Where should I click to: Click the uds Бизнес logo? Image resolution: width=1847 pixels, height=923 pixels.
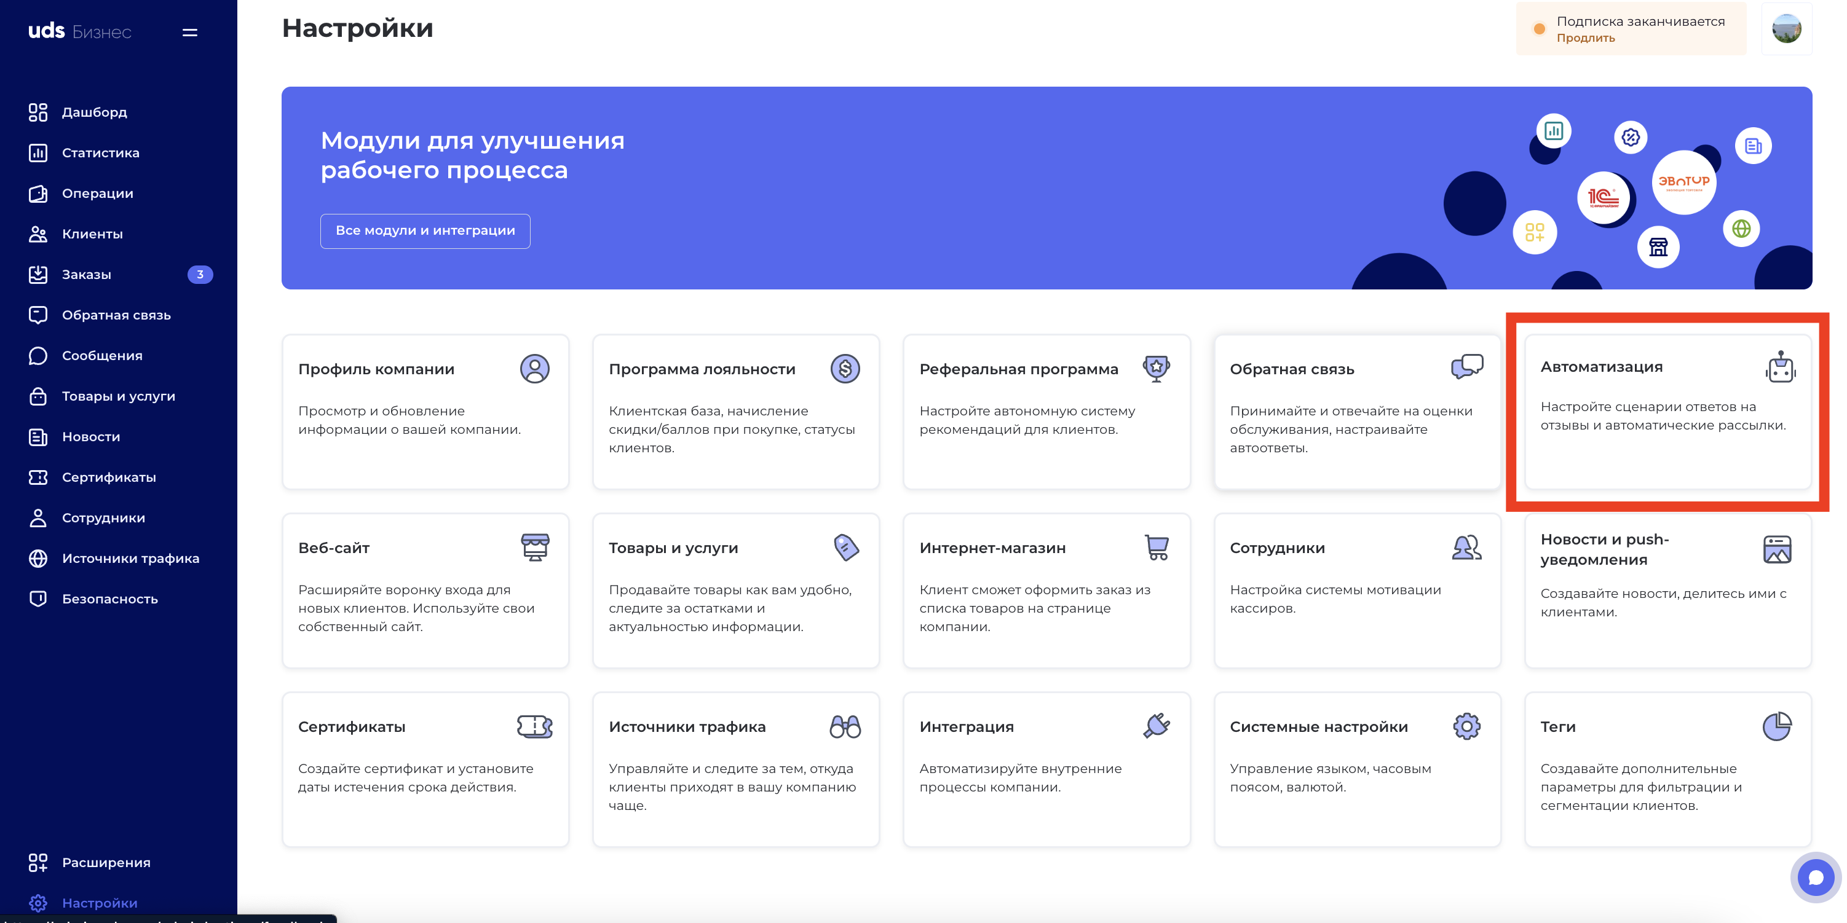(79, 31)
